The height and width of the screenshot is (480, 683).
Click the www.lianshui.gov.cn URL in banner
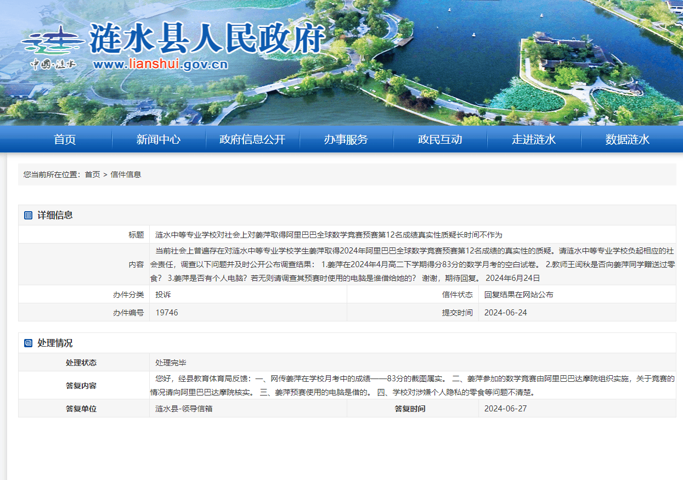point(160,65)
